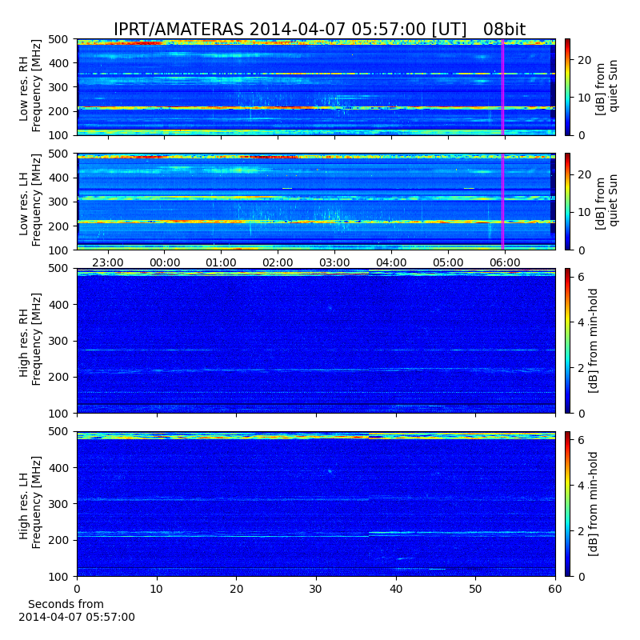Click the 50 seconds tick on bottom axis
The height and width of the screenshot is (640, 640).
475,588
